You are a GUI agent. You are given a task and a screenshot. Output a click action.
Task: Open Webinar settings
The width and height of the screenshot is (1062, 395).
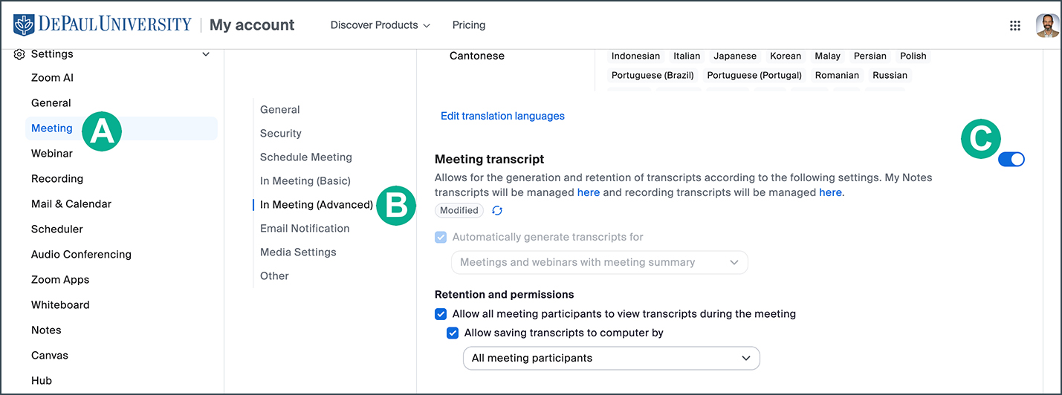pyautogui.click(x=52, y=154)
